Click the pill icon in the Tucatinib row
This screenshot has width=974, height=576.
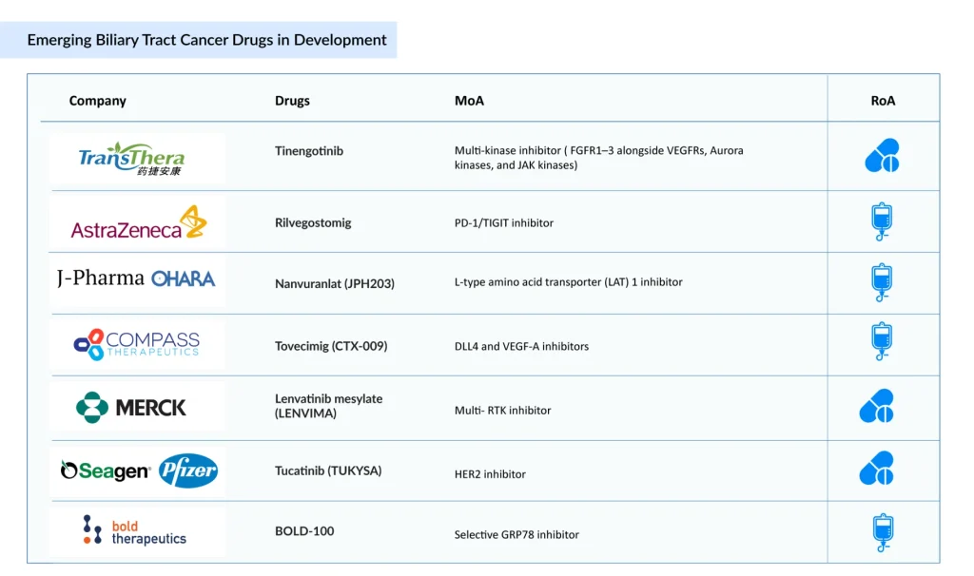876,469
